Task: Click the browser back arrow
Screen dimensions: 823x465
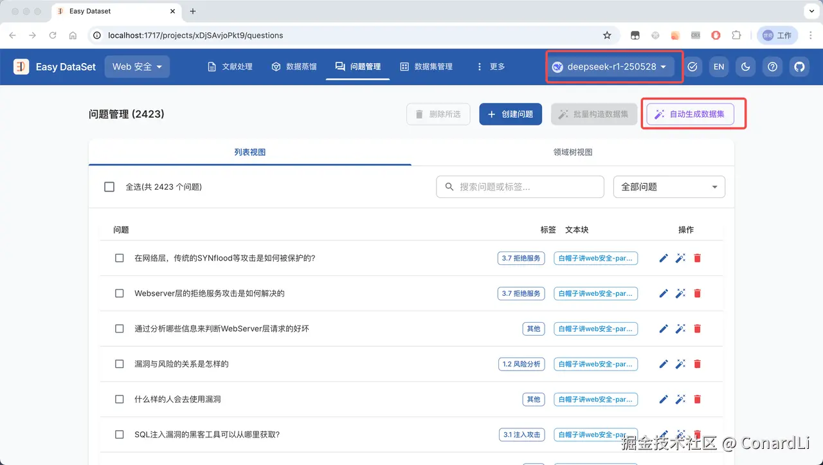Action: [12, 35]
